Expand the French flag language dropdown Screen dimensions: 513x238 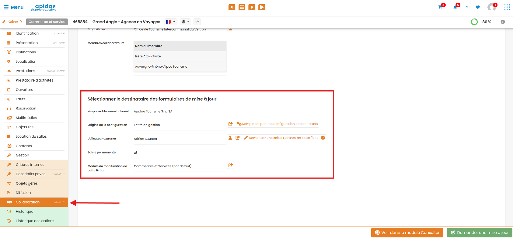tap(171, 22)
